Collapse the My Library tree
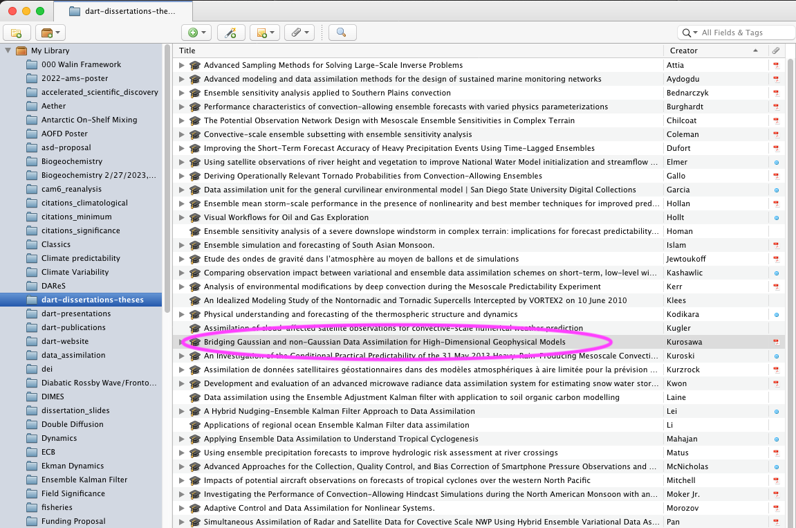 coord(8,51)
